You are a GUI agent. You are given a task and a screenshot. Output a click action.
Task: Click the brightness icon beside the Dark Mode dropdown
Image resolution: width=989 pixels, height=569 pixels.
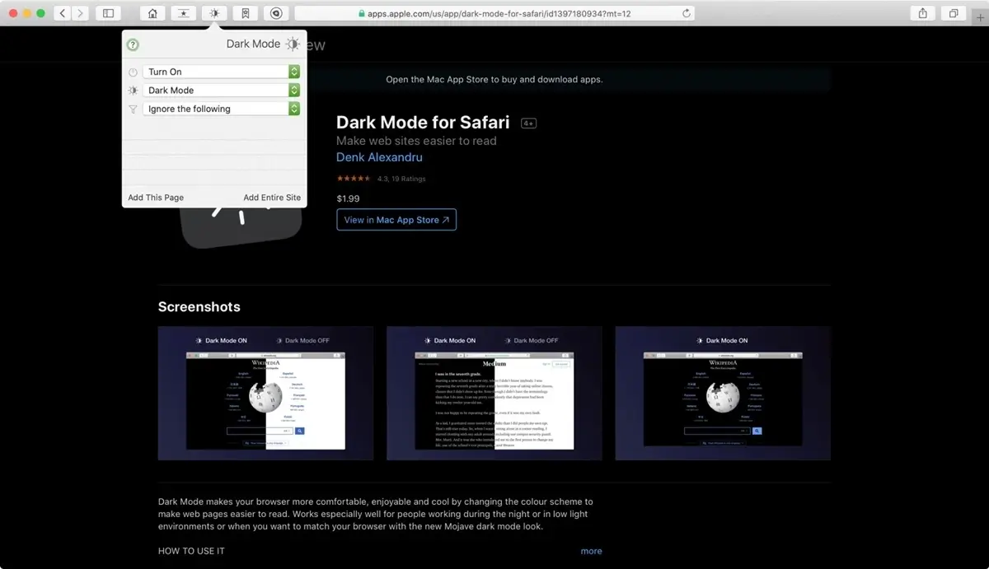[133, 91]
